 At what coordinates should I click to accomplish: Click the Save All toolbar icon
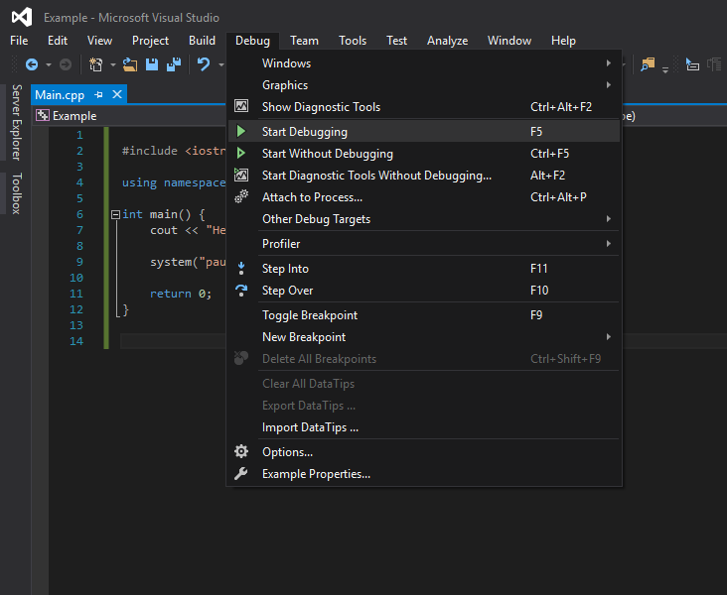pyautogui.click(x=174, y=64)
